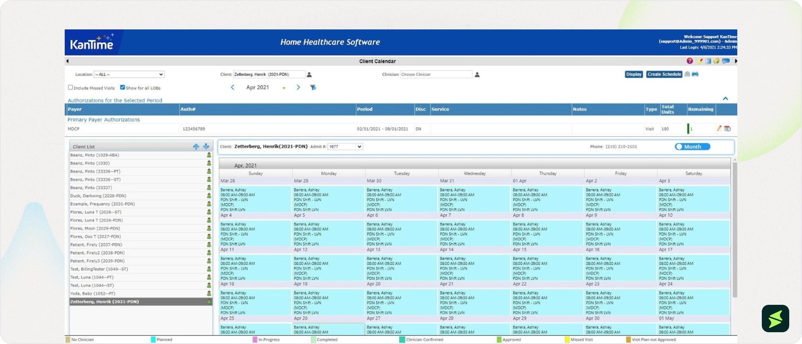Image resolution: width=802 pixels, height=344 pixels.
Task: Open Apr 2021 month picker arrow
Action: pos(284,88)
